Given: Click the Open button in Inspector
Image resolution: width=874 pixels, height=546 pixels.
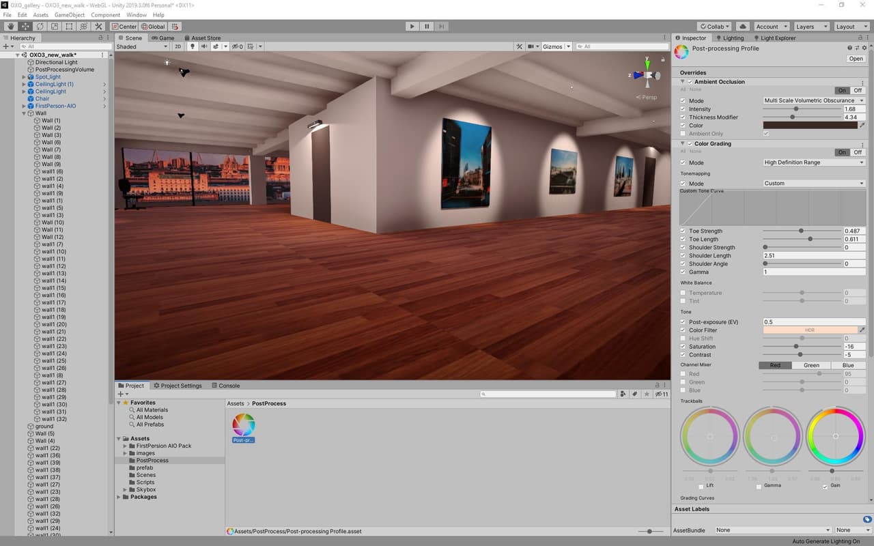Looking at the screenshot, I should (x=856, y=59).
